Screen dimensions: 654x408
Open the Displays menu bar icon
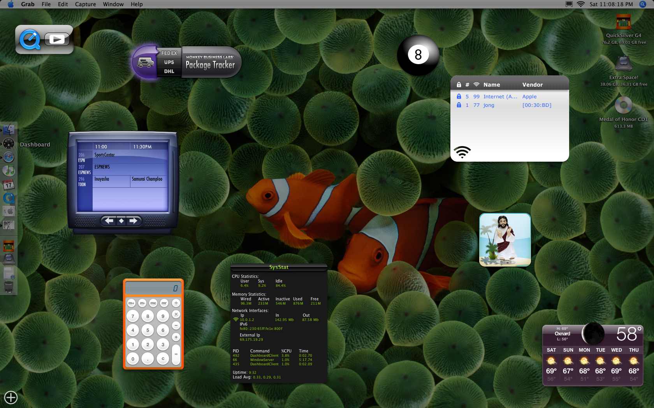tap(569, 4)
